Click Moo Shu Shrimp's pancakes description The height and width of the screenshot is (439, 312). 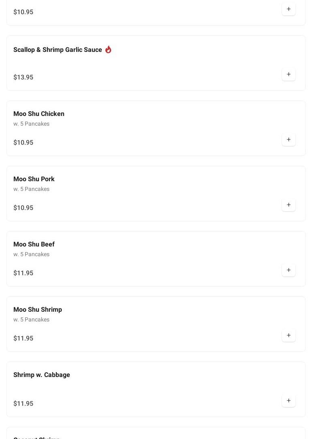(x=32, y=320)
